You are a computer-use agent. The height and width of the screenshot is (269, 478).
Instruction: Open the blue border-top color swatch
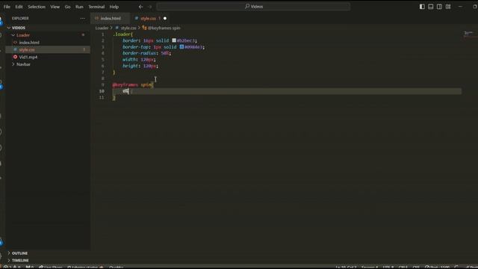pos(181,46)
